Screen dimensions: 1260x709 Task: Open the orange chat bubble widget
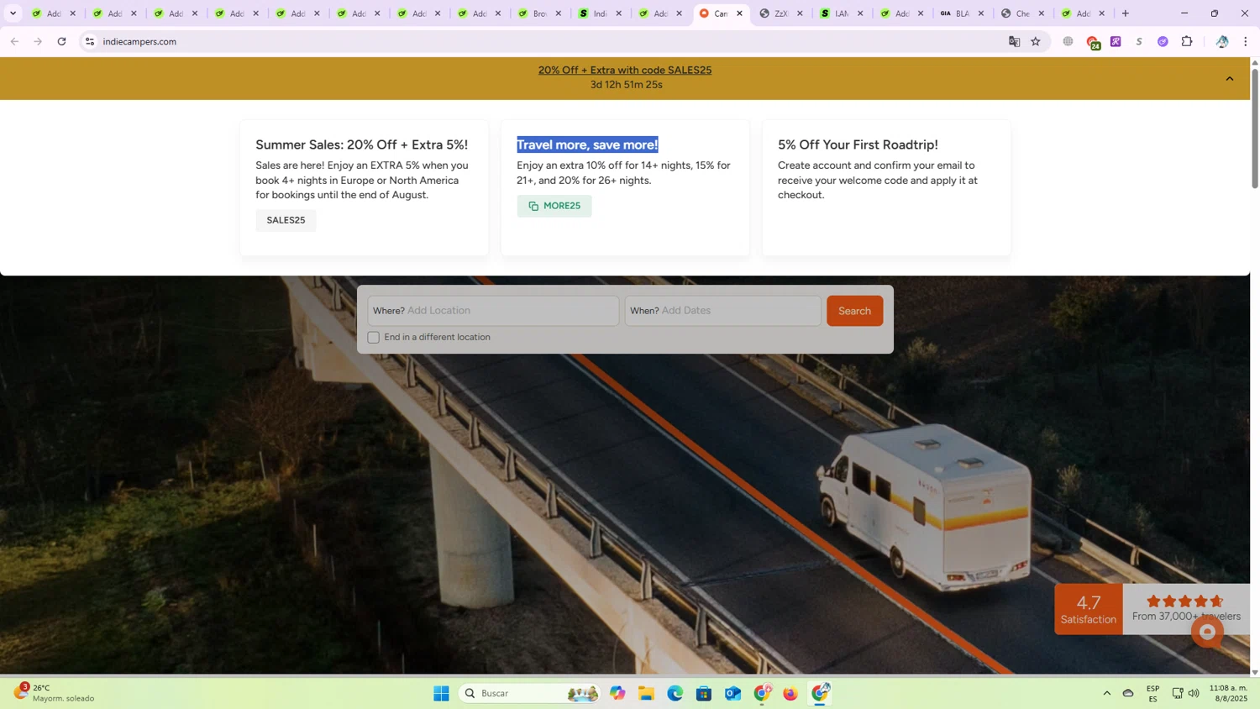click(1207, 632)
